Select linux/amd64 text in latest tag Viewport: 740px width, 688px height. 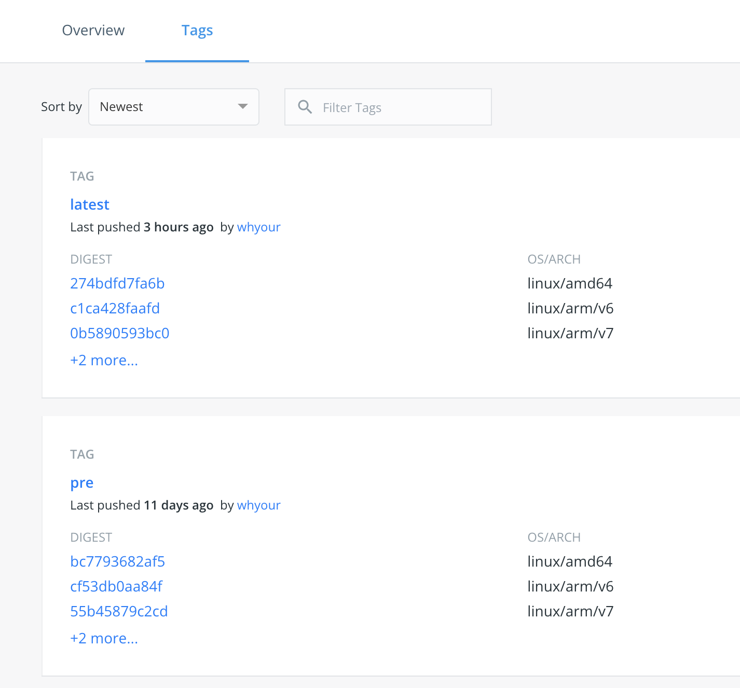coord(570,283)
